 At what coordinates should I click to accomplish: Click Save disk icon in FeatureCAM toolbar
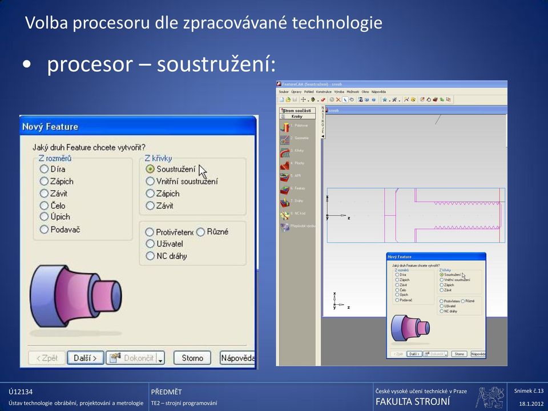(295, 99)
